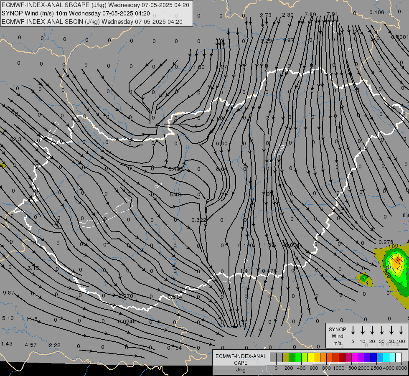Screen dimensions: 409x376
Task: Pick the pure yellow swatch in CAPE legend
Action: 311,357
